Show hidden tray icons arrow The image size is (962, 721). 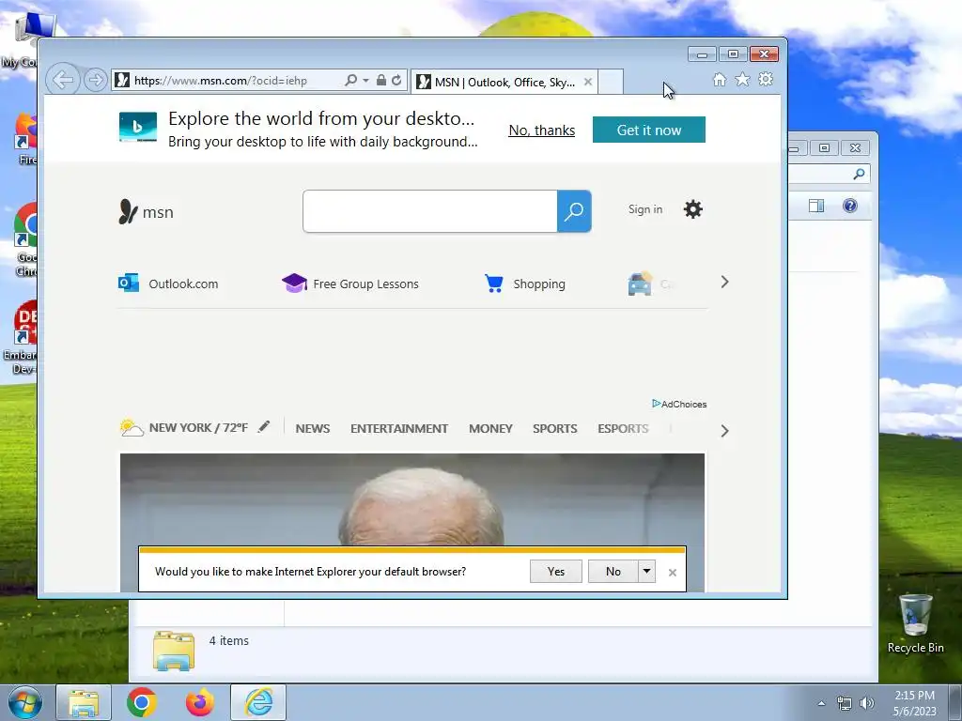(821, 703)
